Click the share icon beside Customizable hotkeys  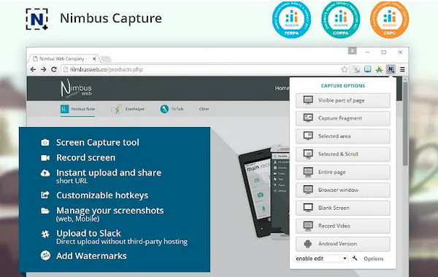45,195
